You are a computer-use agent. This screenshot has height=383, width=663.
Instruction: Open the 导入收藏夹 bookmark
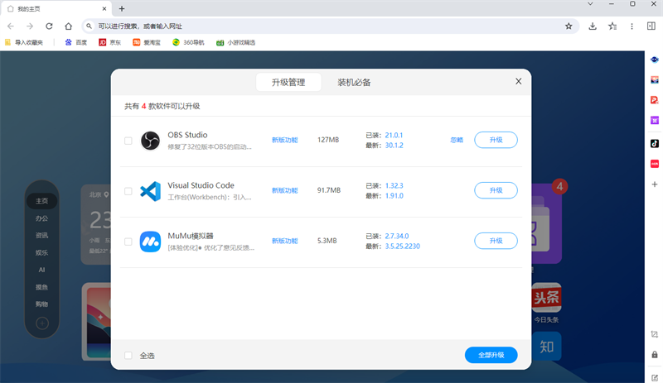(x=24, y=42)
